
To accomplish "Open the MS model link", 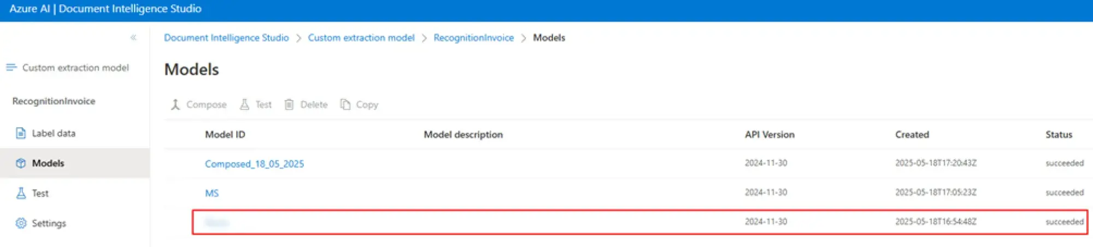I will pyautogui.click(x=211, y=193).
